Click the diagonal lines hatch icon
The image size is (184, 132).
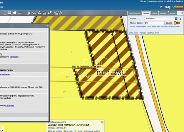pos(20,13)
